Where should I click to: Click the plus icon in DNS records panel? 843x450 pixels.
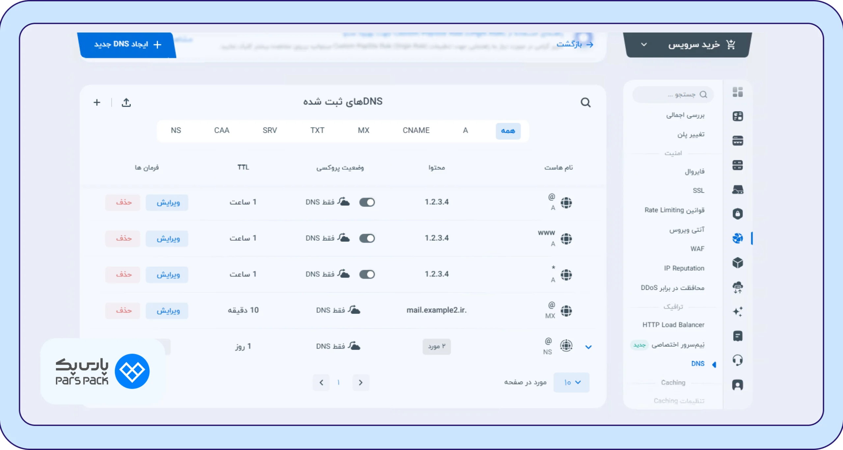click(x=97, y=102)
